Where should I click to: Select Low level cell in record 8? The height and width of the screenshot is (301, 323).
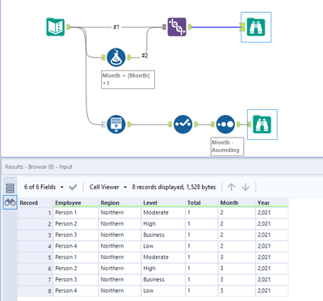[x=163, y=290]
